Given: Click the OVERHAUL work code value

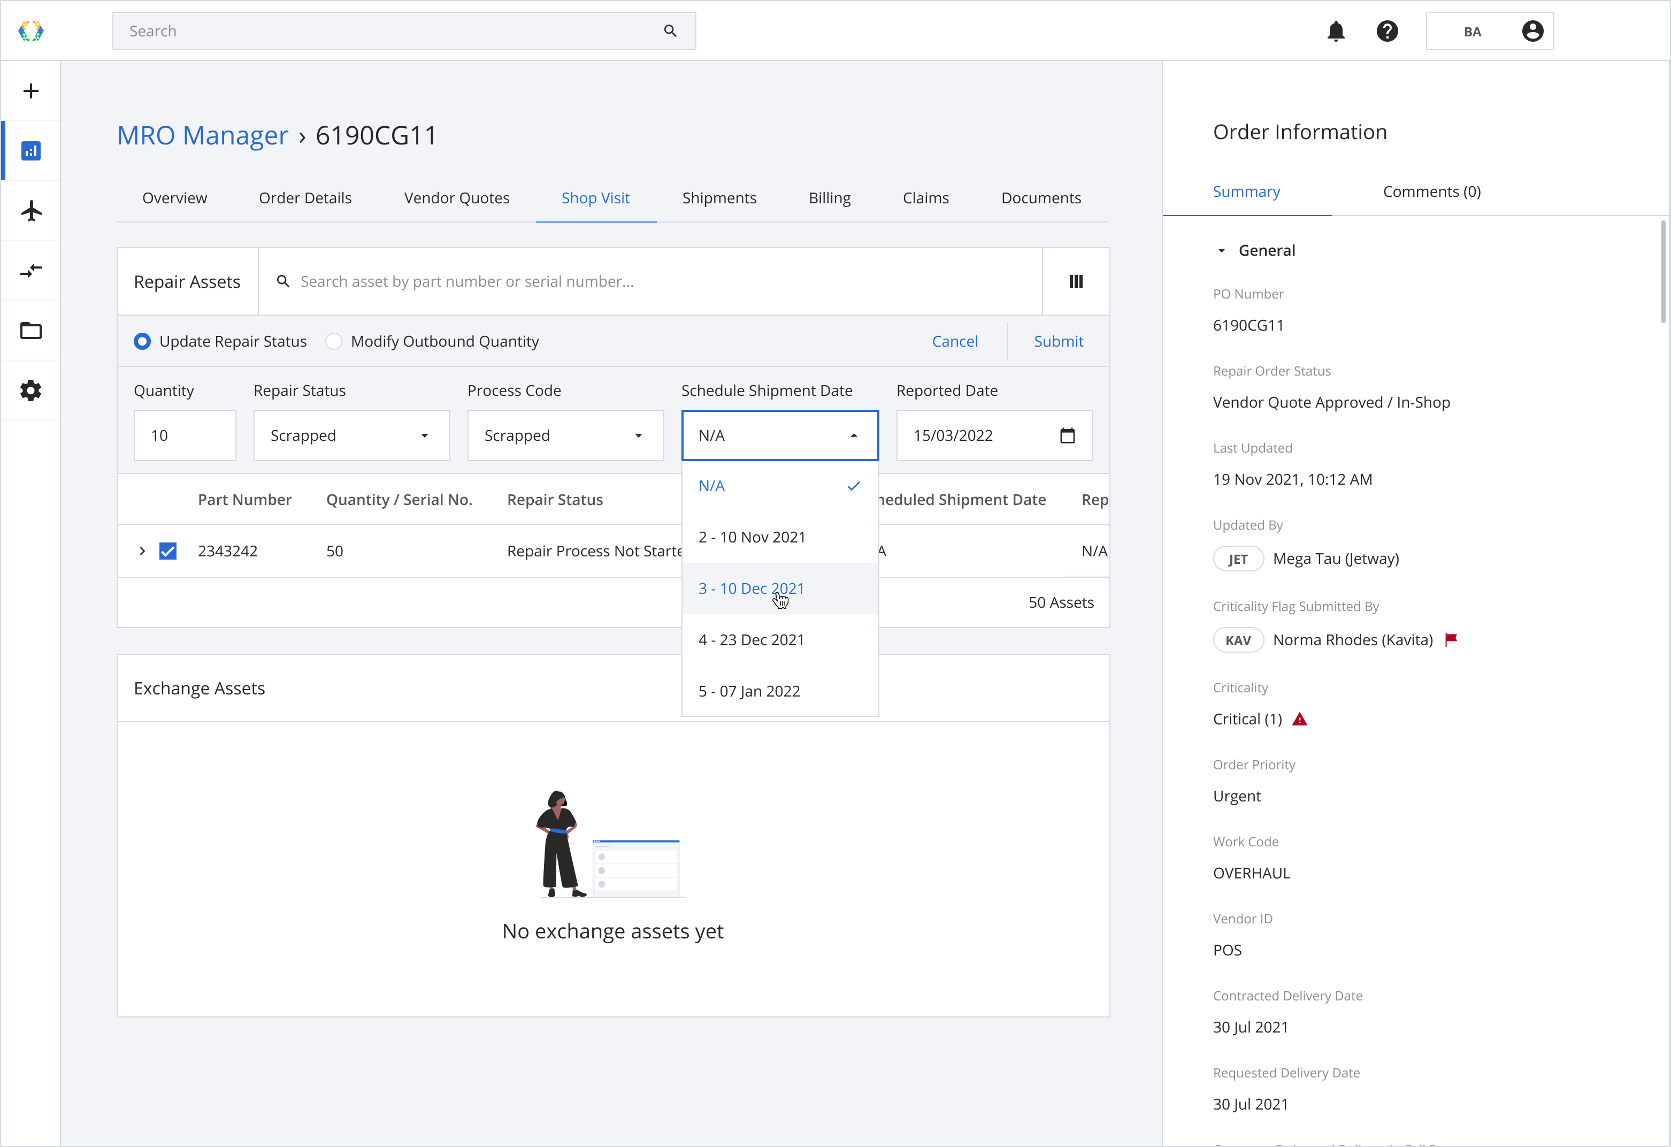Looking at the screenshot, I should coord(1251,873).
